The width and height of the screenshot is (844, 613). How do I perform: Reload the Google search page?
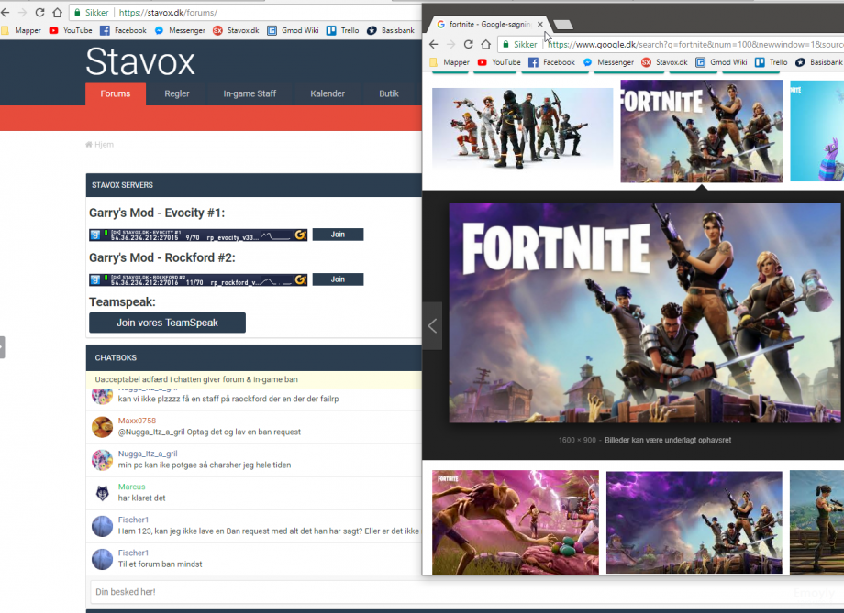[x=468, y=45]
